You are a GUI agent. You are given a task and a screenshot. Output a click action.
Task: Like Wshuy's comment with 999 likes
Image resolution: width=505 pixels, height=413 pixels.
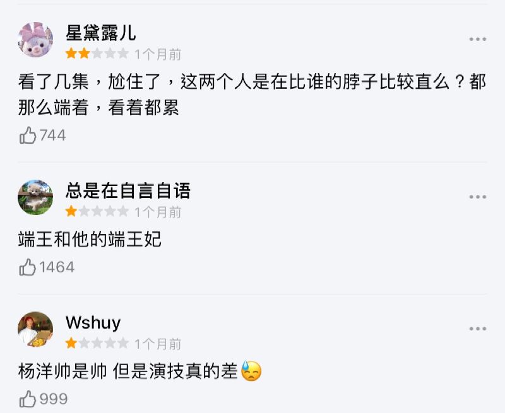tap(28, 399)
